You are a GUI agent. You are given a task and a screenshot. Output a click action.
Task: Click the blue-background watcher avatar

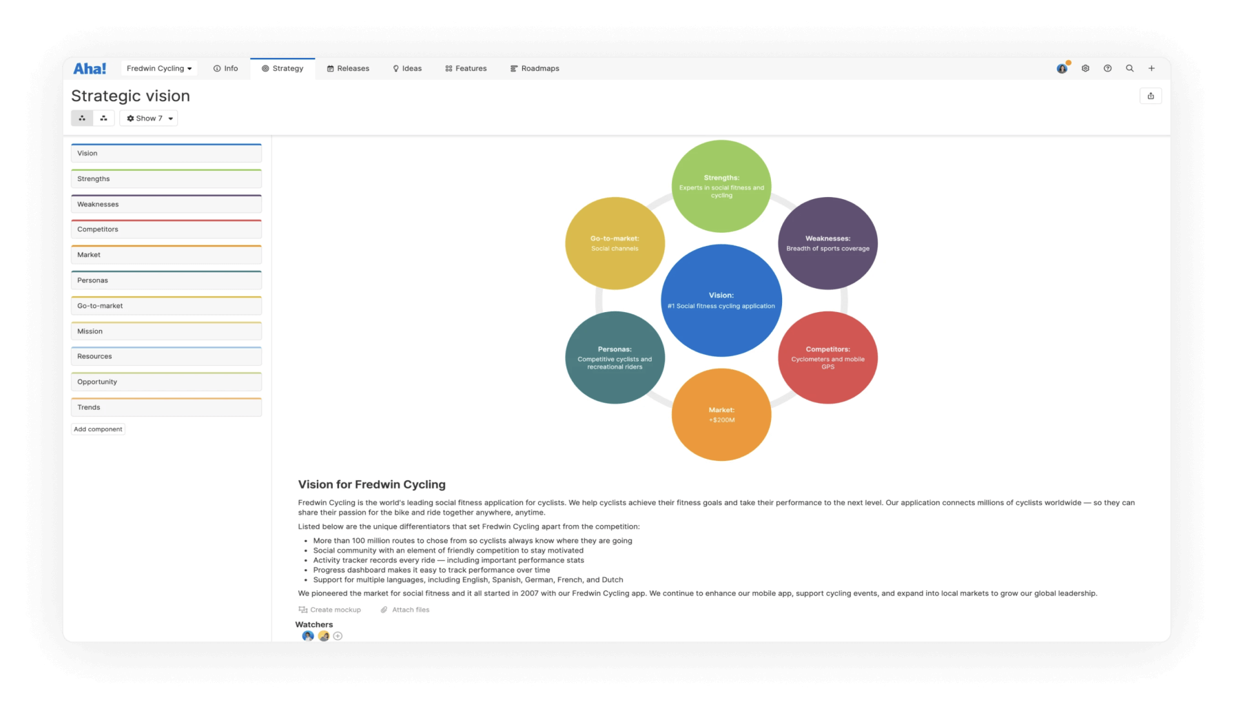(x=308, y=636)
